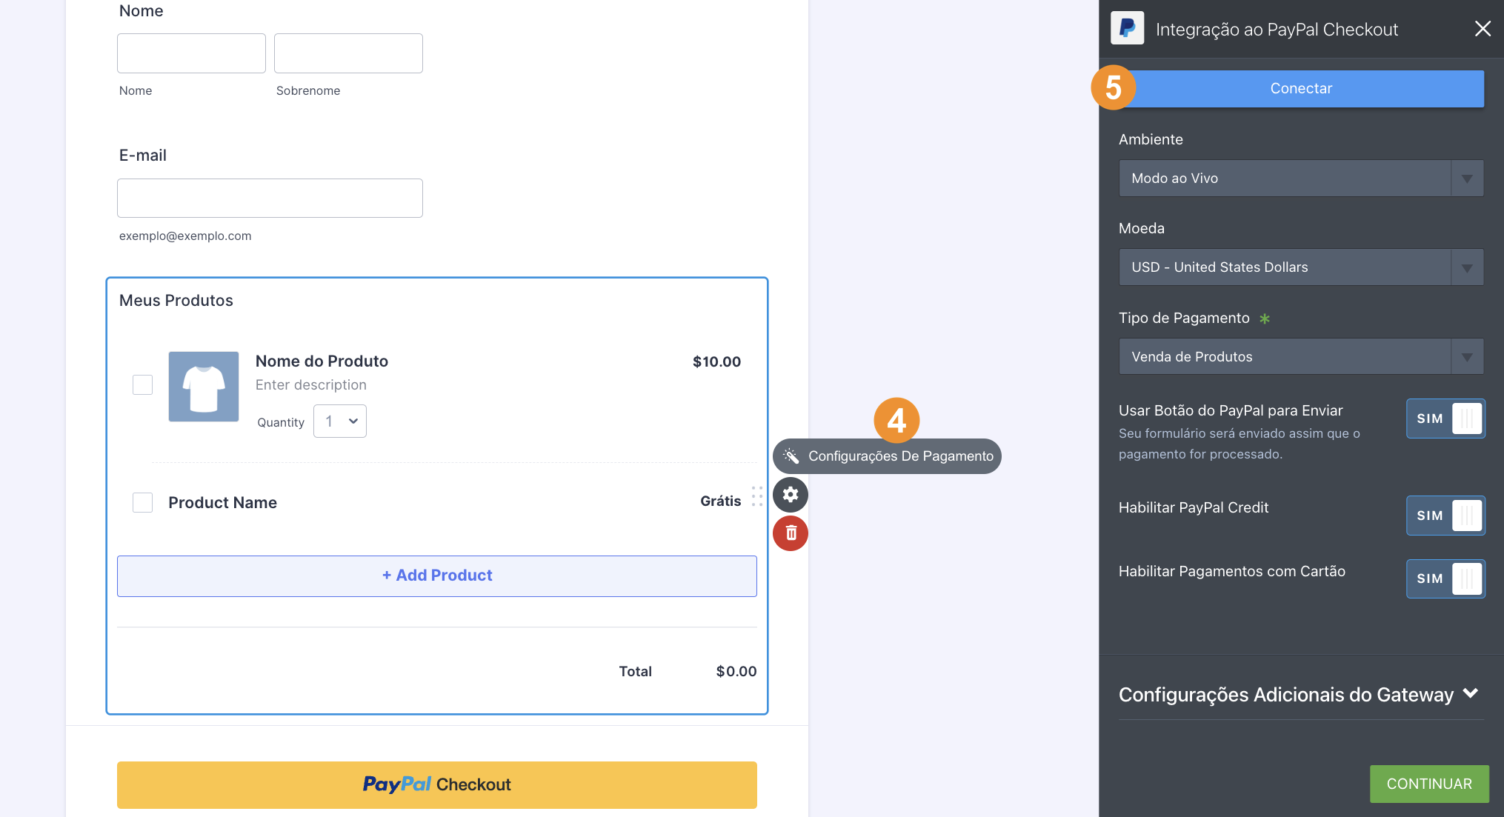The width and height of the screenshot is (1504, 817).
Task: Open the Moeda currency dropdown
Action: [1301, 267]
